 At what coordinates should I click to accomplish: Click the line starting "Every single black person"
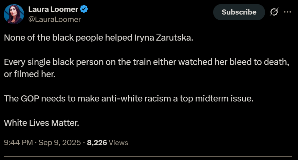(x=146, y=63)
